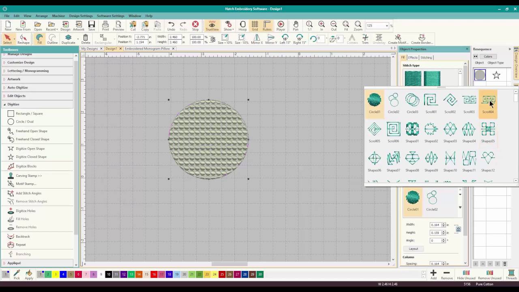Click the Create Border button
This screenshot has height=292, width=519.
click(422, 39)
